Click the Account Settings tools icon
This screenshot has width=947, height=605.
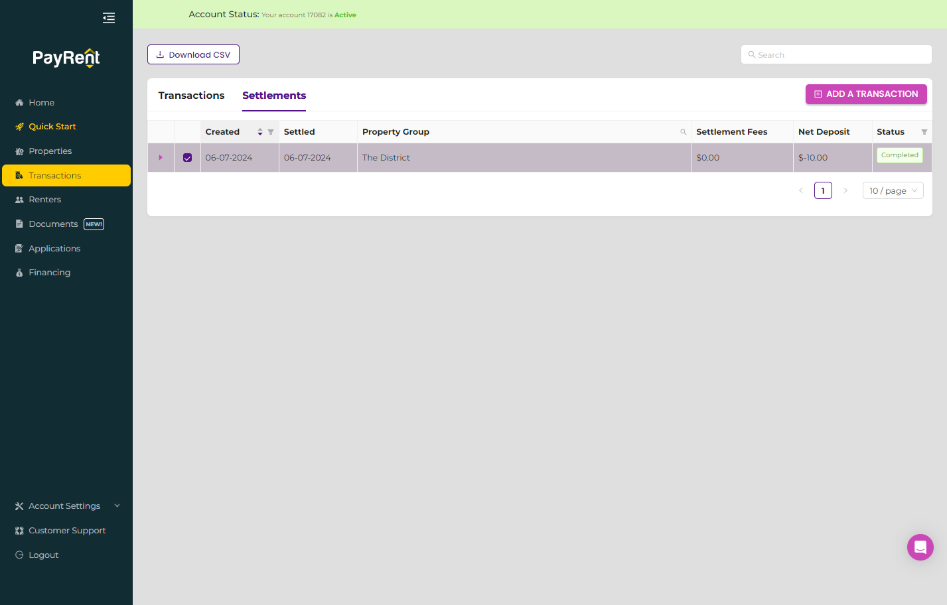[19, 506]
